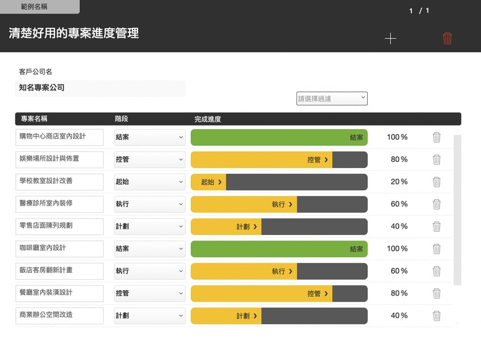Delete the 娛樂場所設計與佈置 row via trash icon
This screenshot has height=338, width=481.
coord(436,160)
